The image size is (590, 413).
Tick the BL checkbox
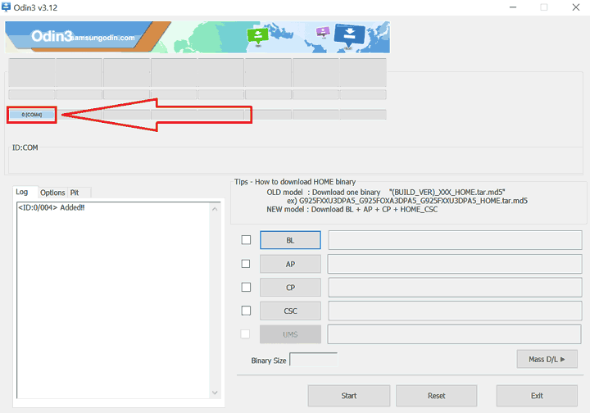246,240
